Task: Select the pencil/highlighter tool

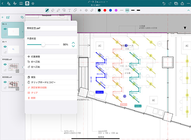Action: tap(58, 11)
